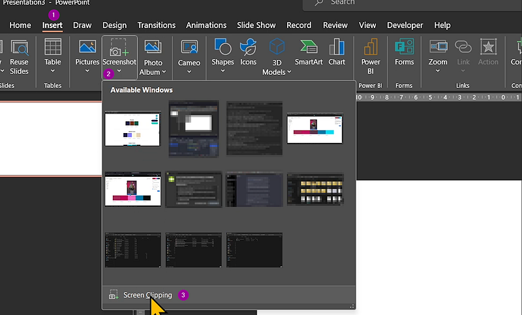
Task: Click the Screenshot camera icon
Action: tap(119, 47)
